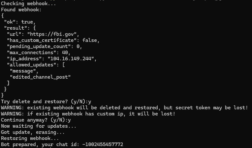The image size is (252, 148).
Task: Click the "Now waiting for updates..." line
Action: [x=38, y=126]
